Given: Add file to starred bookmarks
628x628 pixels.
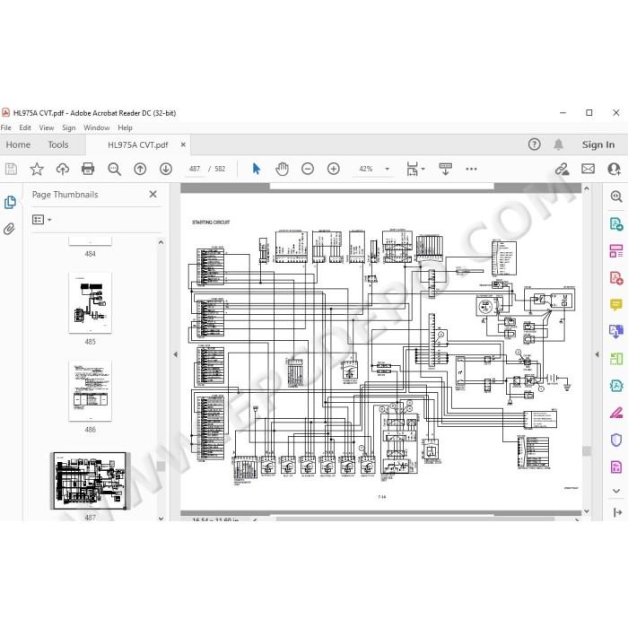Looking at the screenshot, I should (37, 169).
